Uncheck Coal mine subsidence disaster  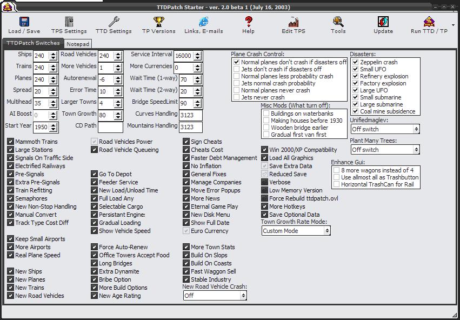(355, 111)
